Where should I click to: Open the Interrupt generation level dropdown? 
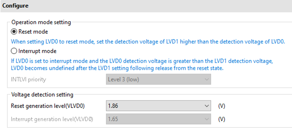158,119
